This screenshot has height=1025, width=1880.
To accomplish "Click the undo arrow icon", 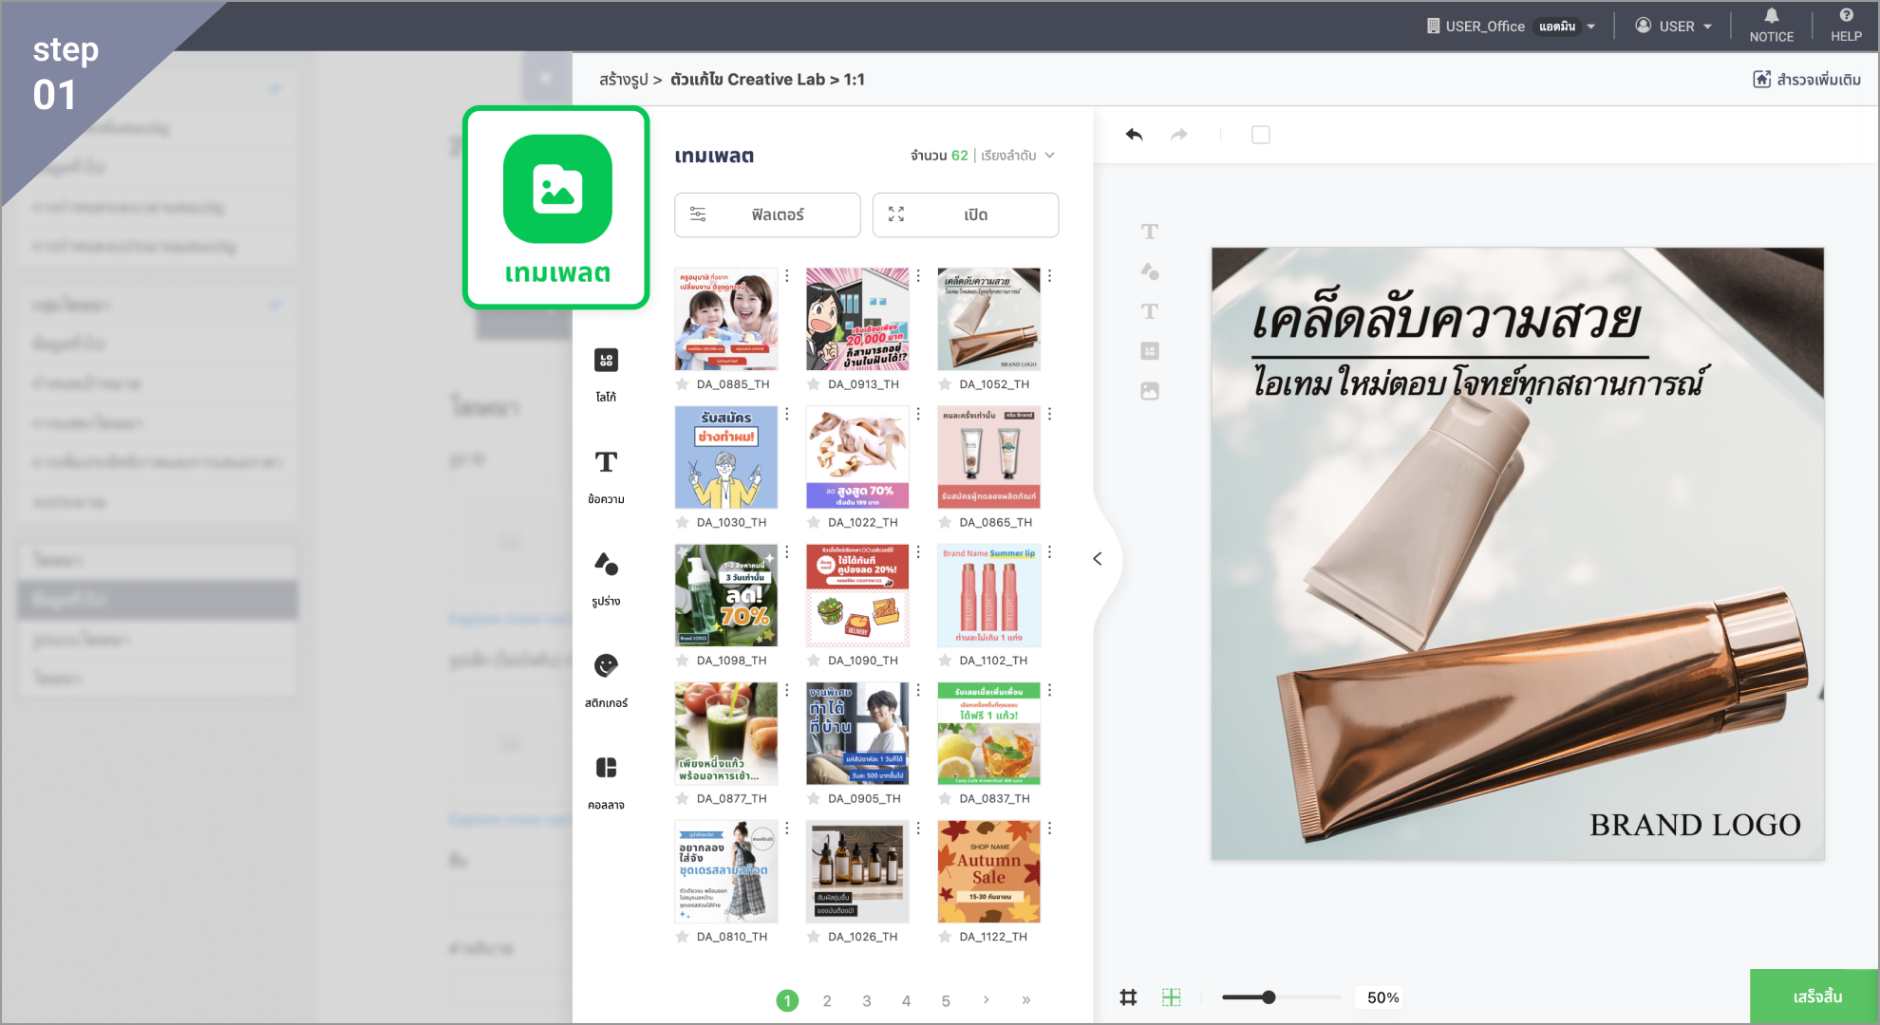I will [x=1134, y=135].
